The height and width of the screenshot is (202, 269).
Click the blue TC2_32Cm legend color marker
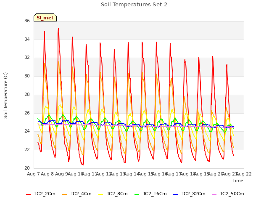pyautogui.click(x=176, y=194)
